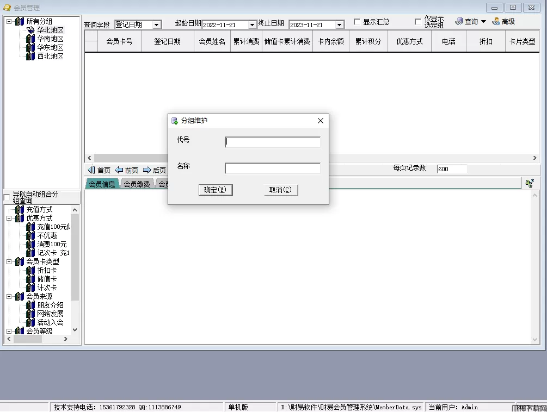
Task: Collapse the 所有分组 tree node
Action: (9, 22)
